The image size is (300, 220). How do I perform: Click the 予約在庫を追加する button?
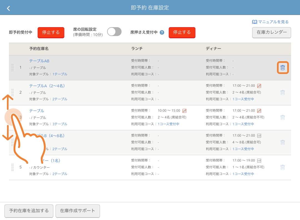point(29,211)
